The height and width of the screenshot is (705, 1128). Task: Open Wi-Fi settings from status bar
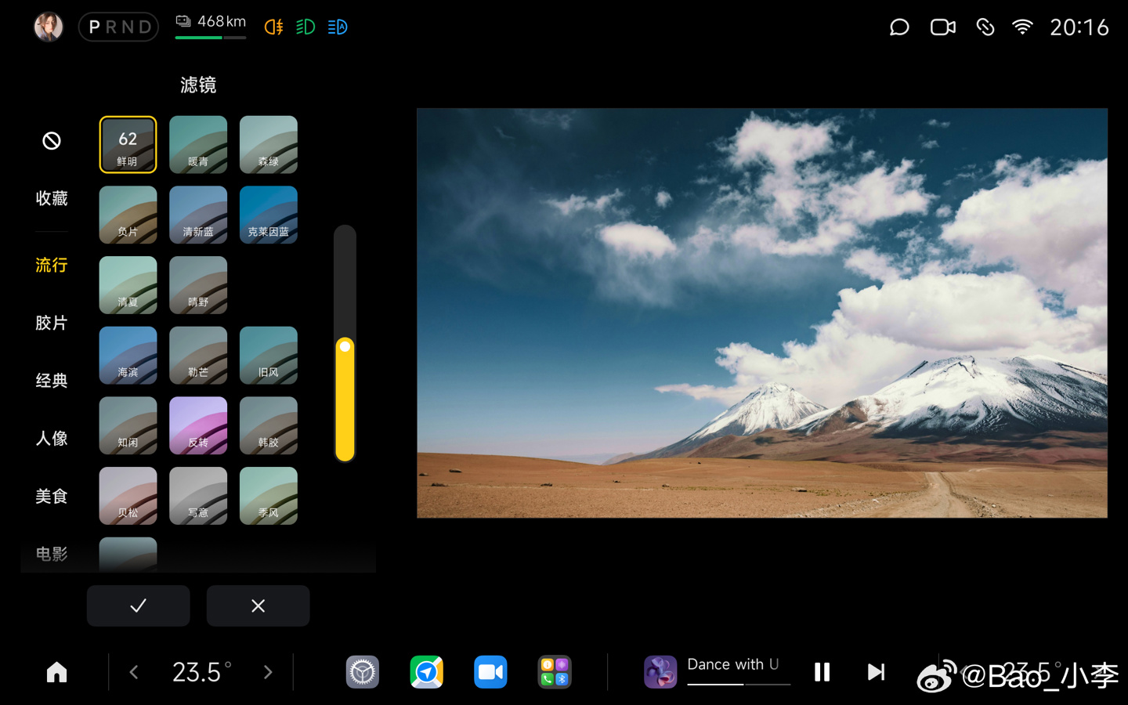click(x=1022, y=27)
